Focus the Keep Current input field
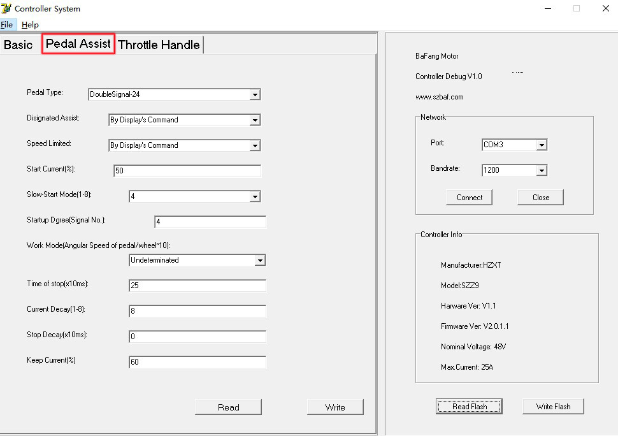The width and height of the screenshot is (618, 436). (x=197, y=362)
